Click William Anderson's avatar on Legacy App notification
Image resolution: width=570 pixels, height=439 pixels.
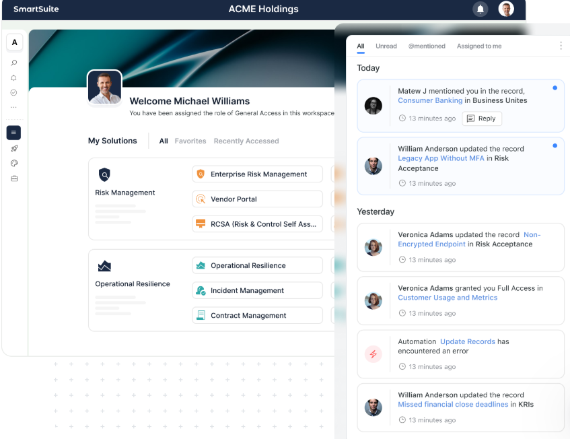373,166
